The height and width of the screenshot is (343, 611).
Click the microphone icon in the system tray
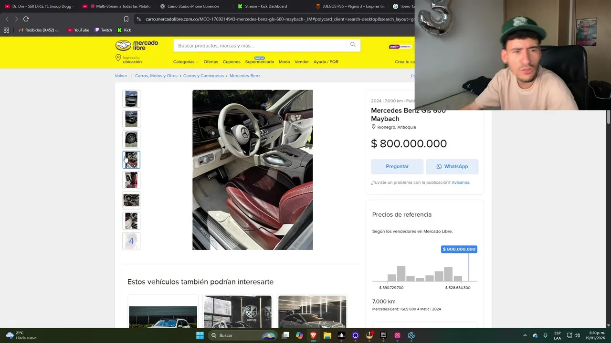[x=545, y=335]
